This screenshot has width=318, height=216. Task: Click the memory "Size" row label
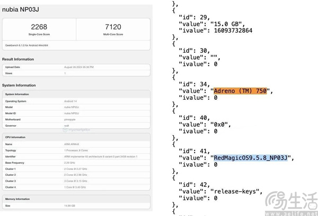(x=7, y=205)
